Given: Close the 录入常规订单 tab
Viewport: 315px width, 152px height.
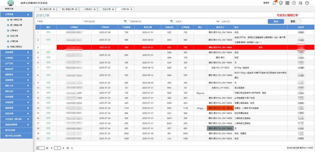Looking at the screenshot, I should click(x=54, y=9).
